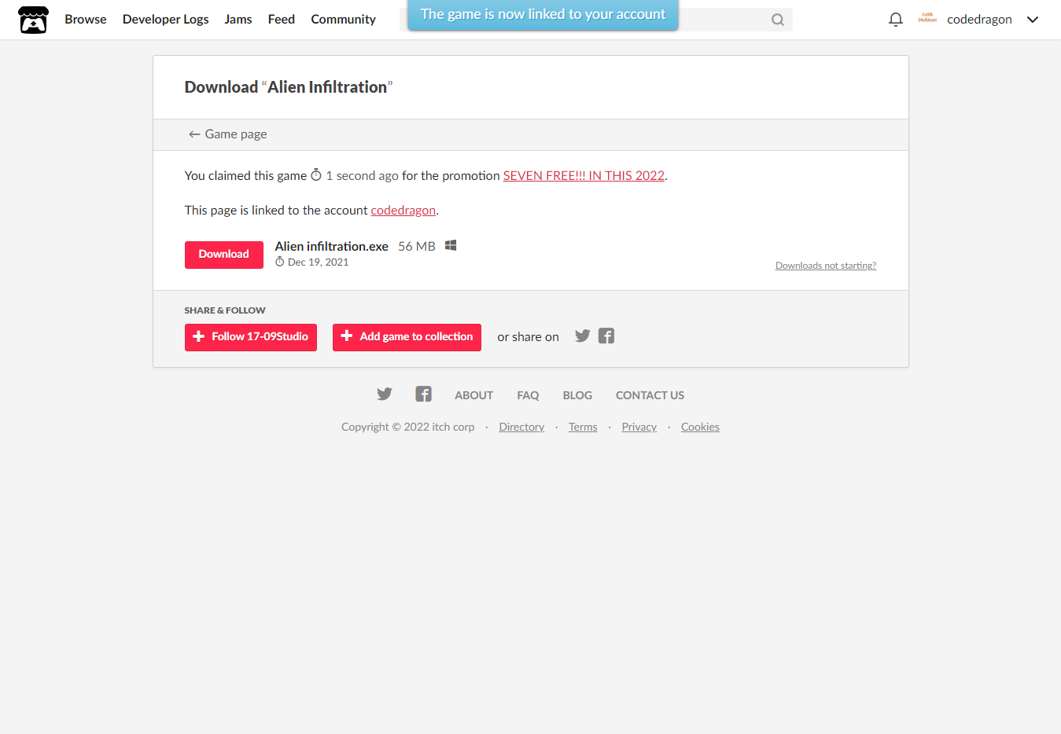Screen dimensions: 1061x734
Task: Open the itch.io home logo
Action: (x=33, y=20)
